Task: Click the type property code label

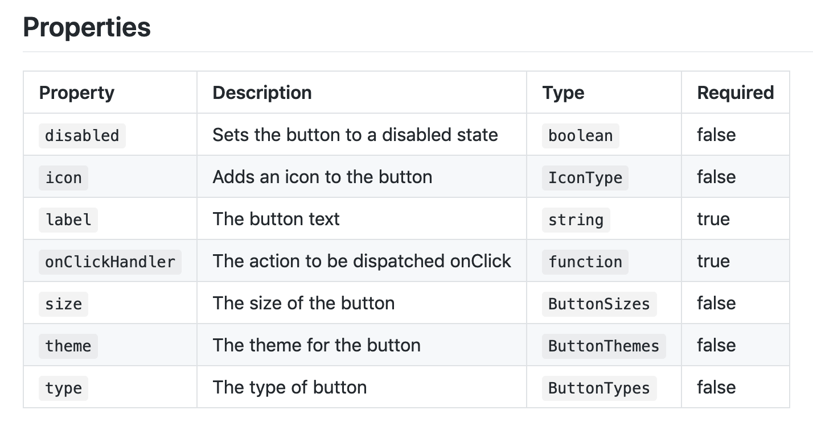Action: 64,388
